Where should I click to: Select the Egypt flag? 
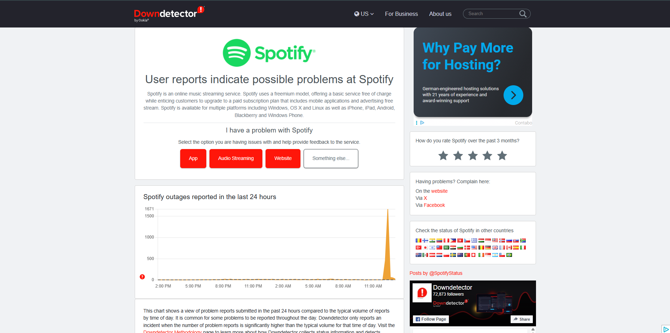(453, 248)
